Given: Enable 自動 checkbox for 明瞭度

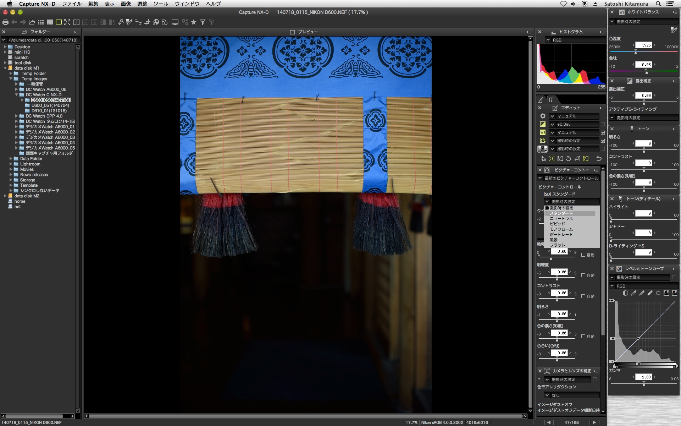Looking at the screenshot, I should pos(583,275).
